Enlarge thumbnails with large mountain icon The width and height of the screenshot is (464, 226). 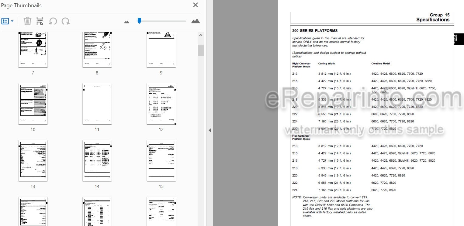(x=196, y=21)
